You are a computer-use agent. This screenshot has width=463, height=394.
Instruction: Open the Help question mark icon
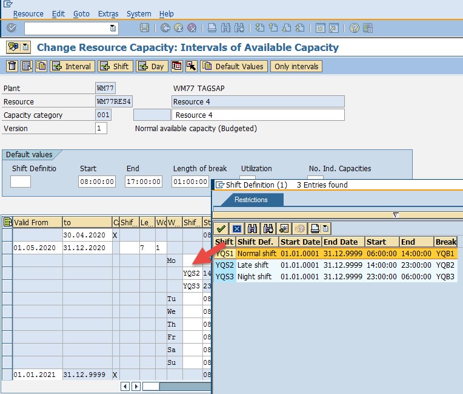(355, 28)
